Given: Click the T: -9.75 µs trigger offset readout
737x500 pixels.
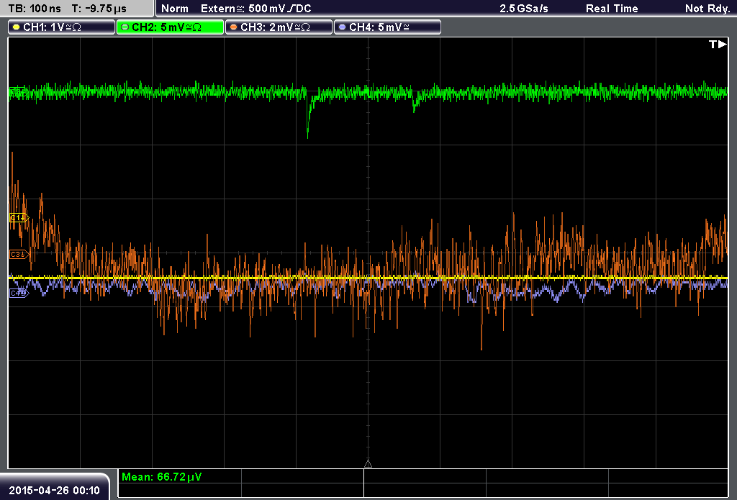Looking at the screenshot, I should pos(99,9).
